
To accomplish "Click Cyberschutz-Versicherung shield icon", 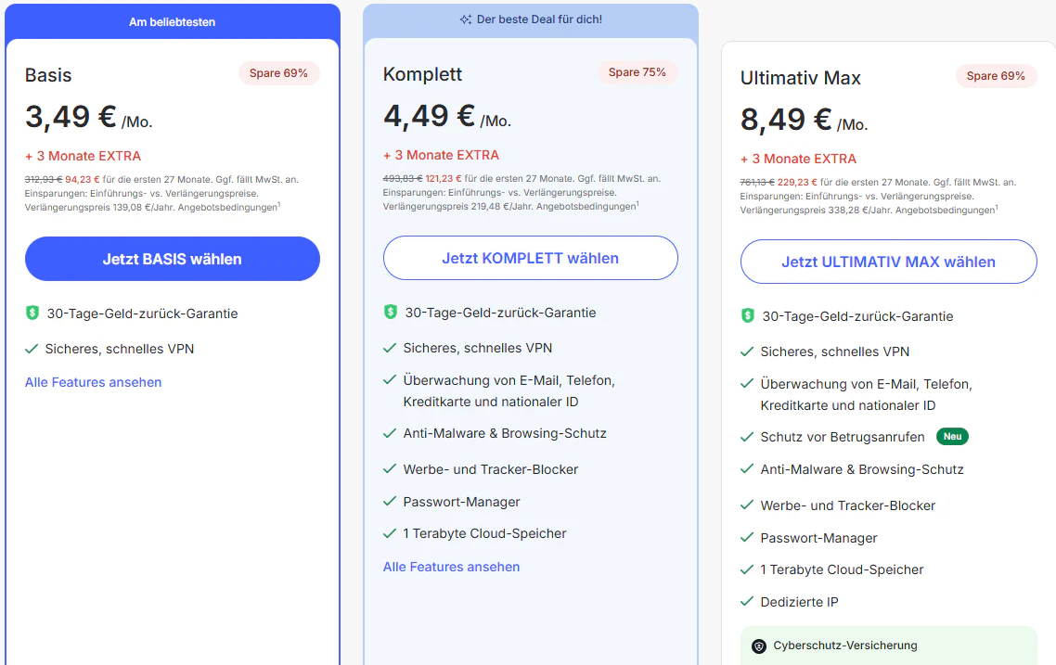I will click(759, 646).
